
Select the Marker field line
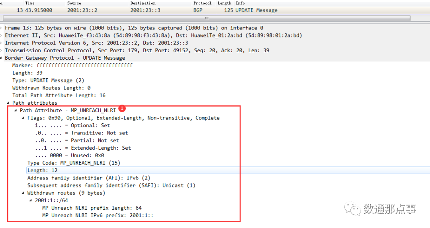(x=72, y=66)
